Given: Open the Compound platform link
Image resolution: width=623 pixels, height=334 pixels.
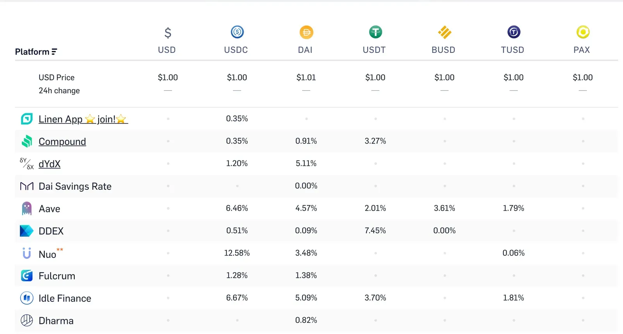Looking at the screenshot, I should tap(62, 142).
